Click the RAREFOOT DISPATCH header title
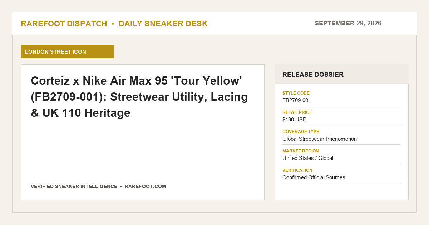Image resolution: width=429 pixels, height=225 pixels. [x=64, y=24]
